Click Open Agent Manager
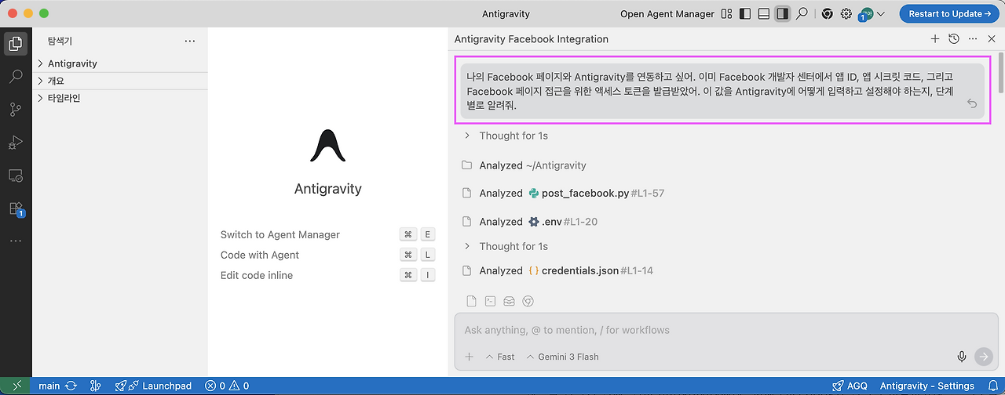This screenshot has height=395, width=1005. coord(667,13)
